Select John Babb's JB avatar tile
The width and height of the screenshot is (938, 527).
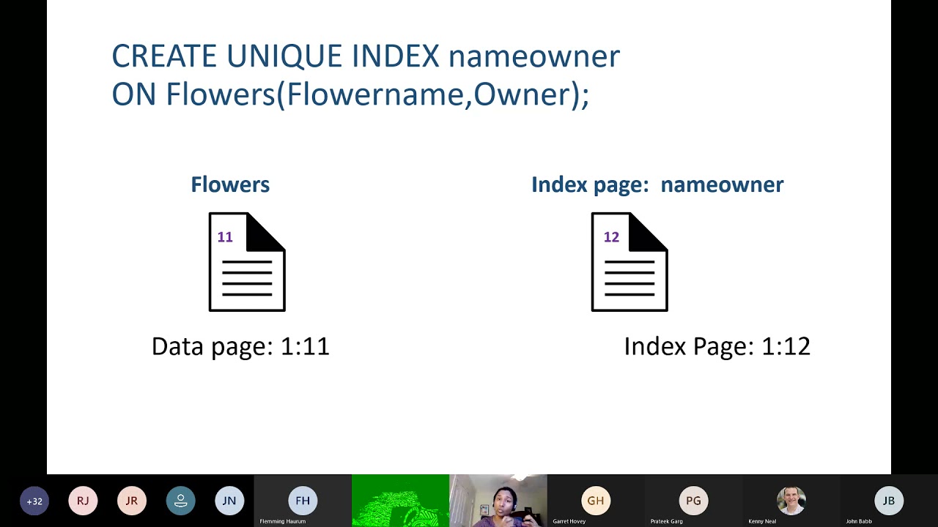(x=889, y=501)
